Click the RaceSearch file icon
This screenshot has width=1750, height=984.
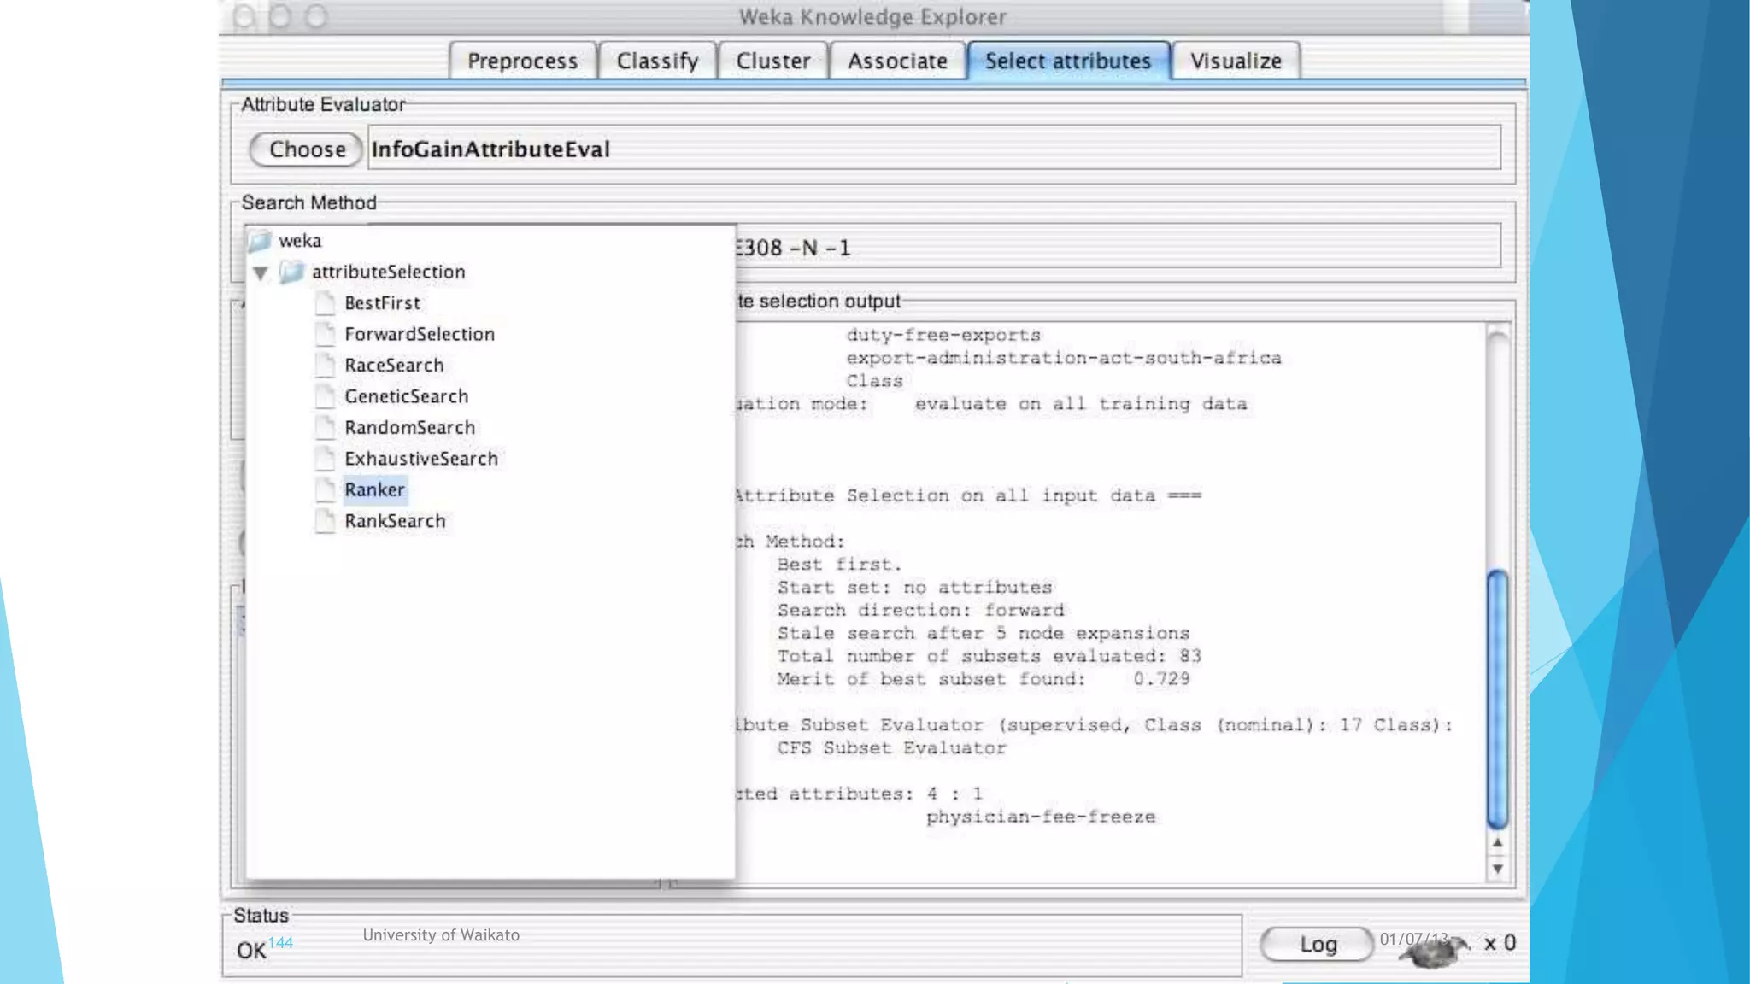pyautogui.click(x=325, y=366)
